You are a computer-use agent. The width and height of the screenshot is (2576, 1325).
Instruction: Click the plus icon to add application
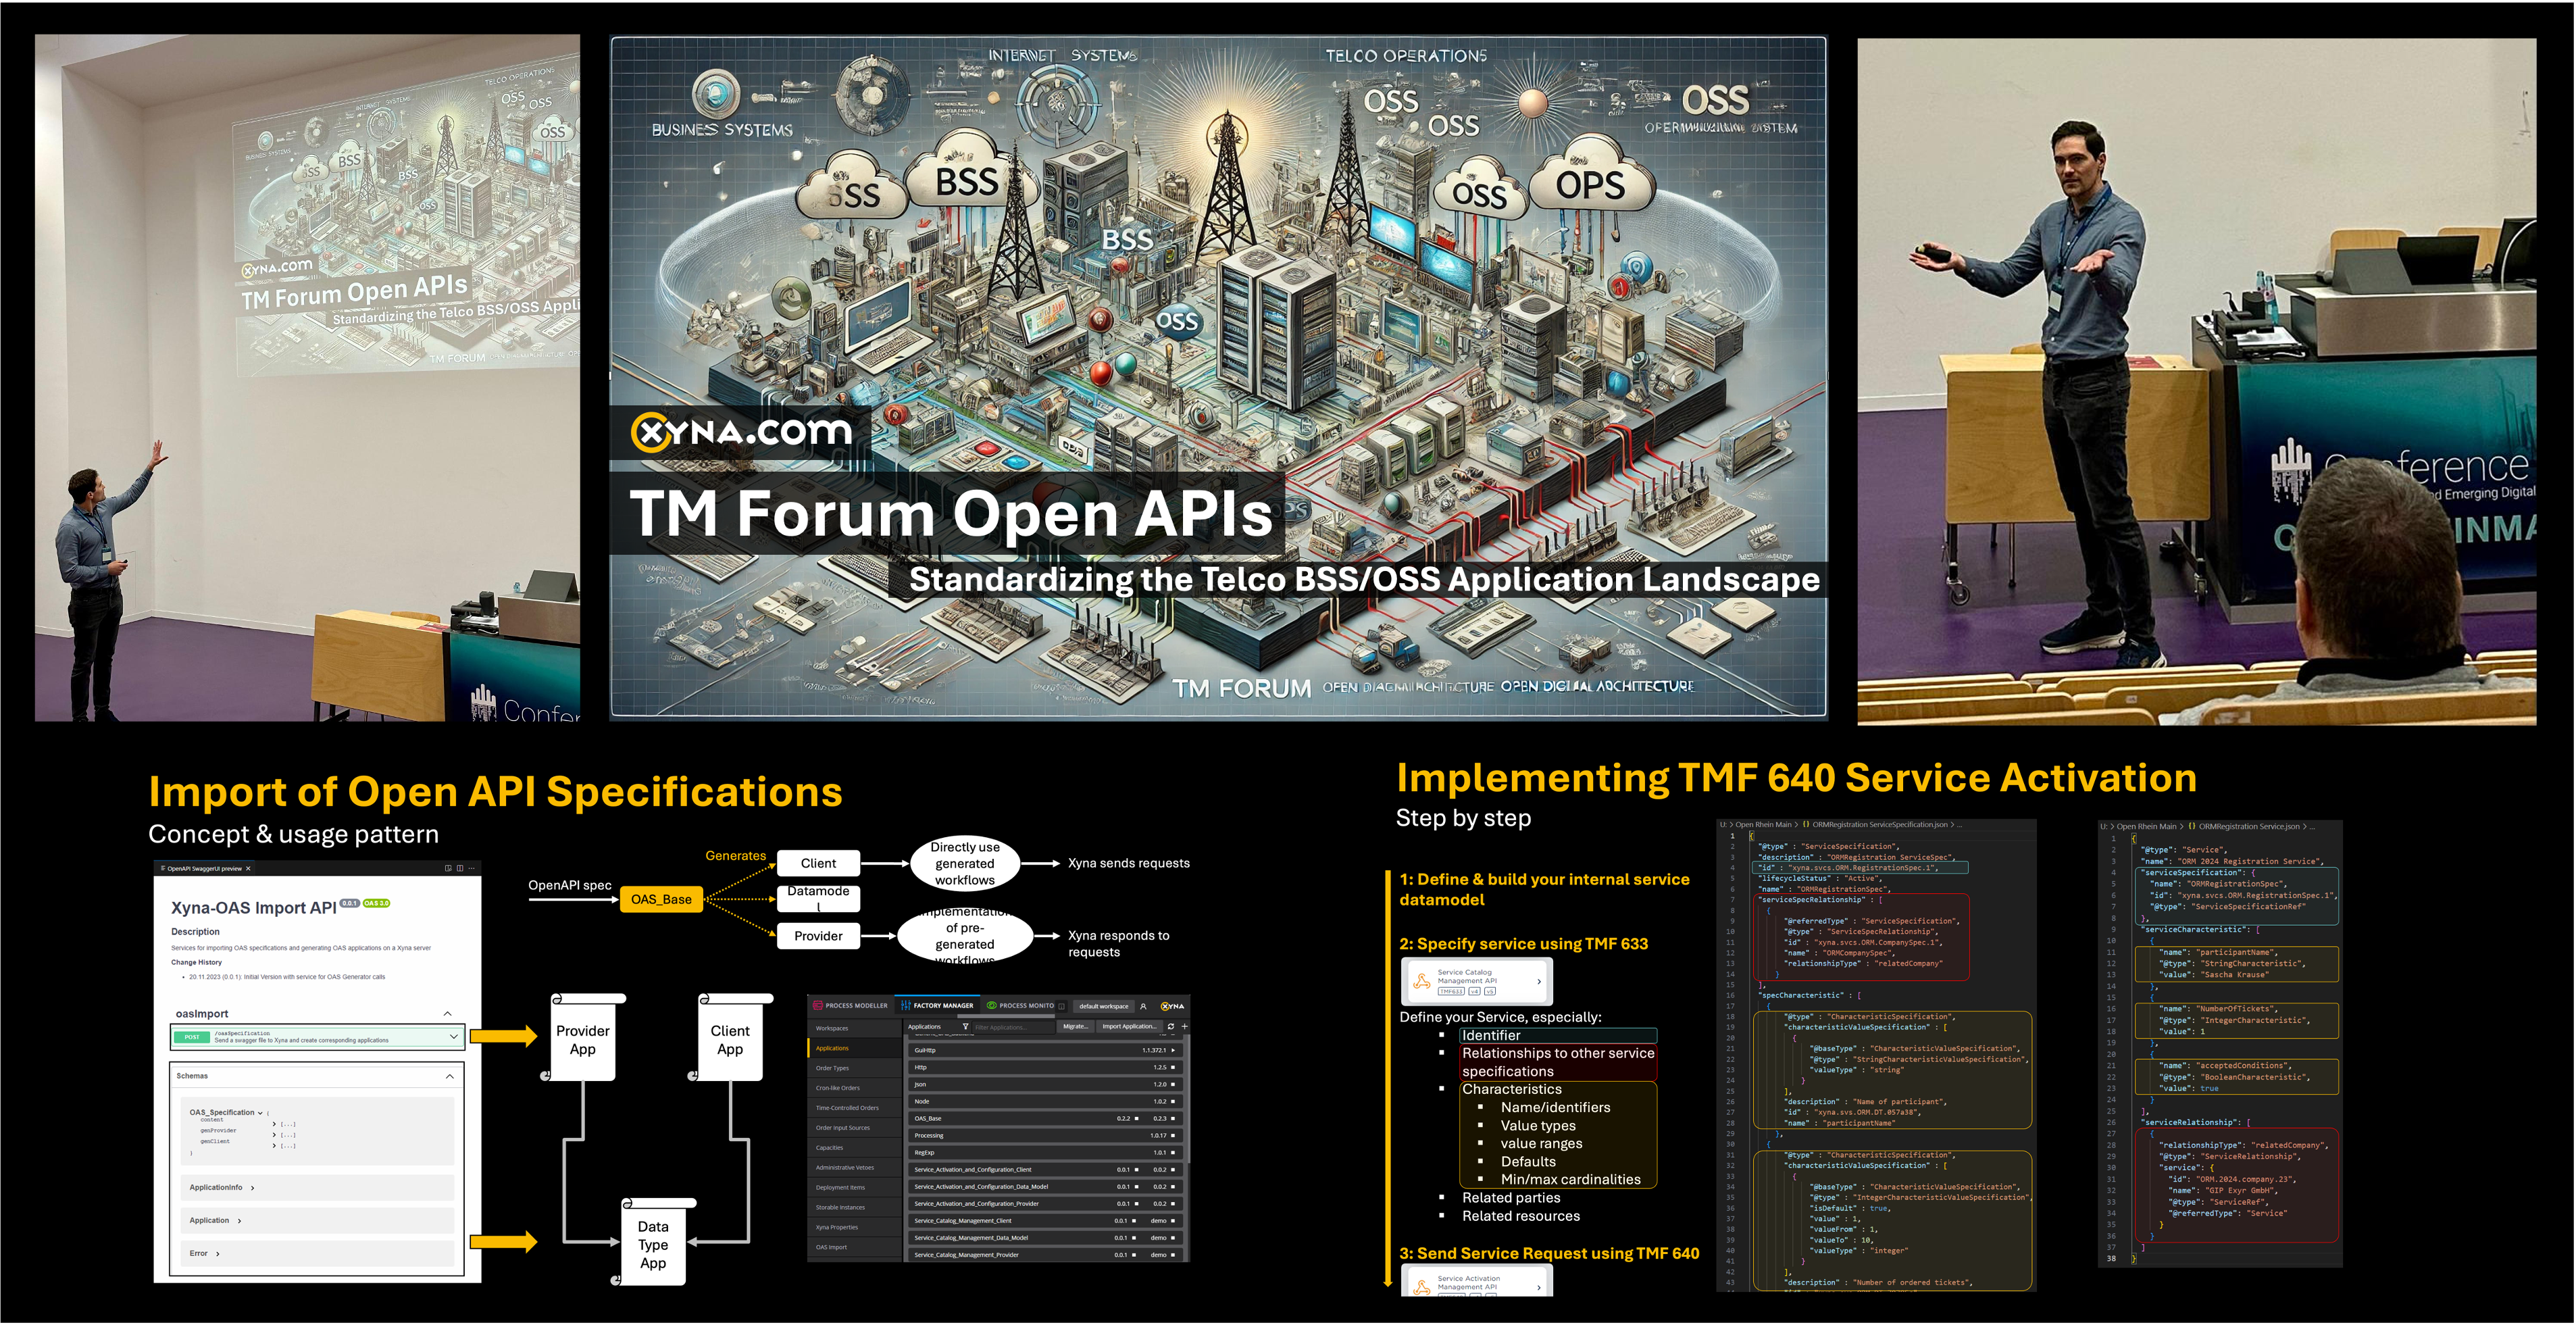[x=1185, y=1026]
